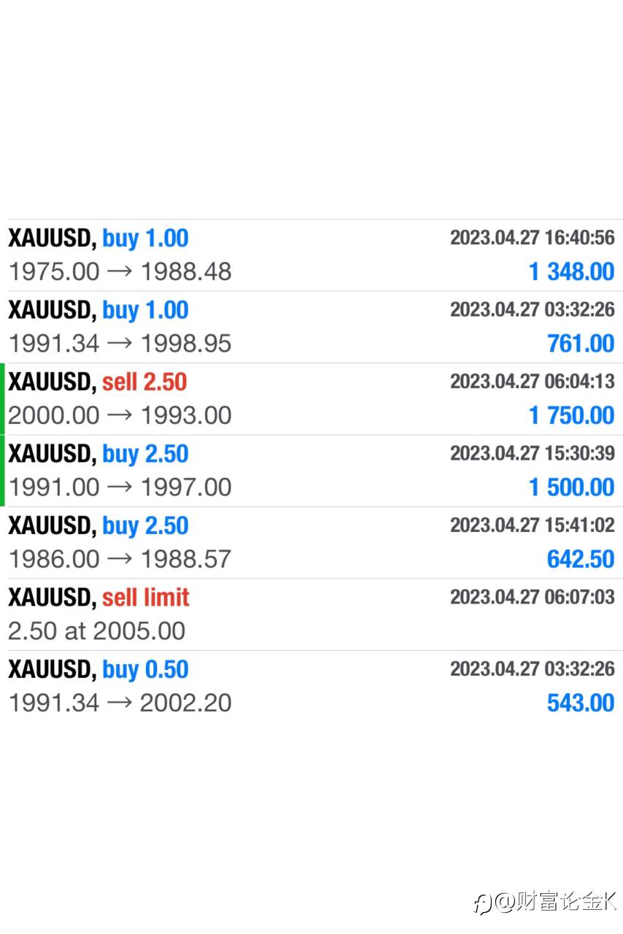Screen dimensions: 623x934
Task: Select the sell 2.50 order label
Action: 144,382
